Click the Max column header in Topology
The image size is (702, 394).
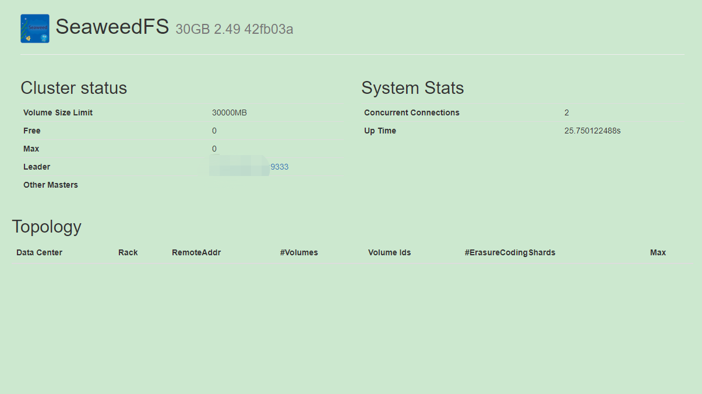pyautogui.click(x=658, y=252)
